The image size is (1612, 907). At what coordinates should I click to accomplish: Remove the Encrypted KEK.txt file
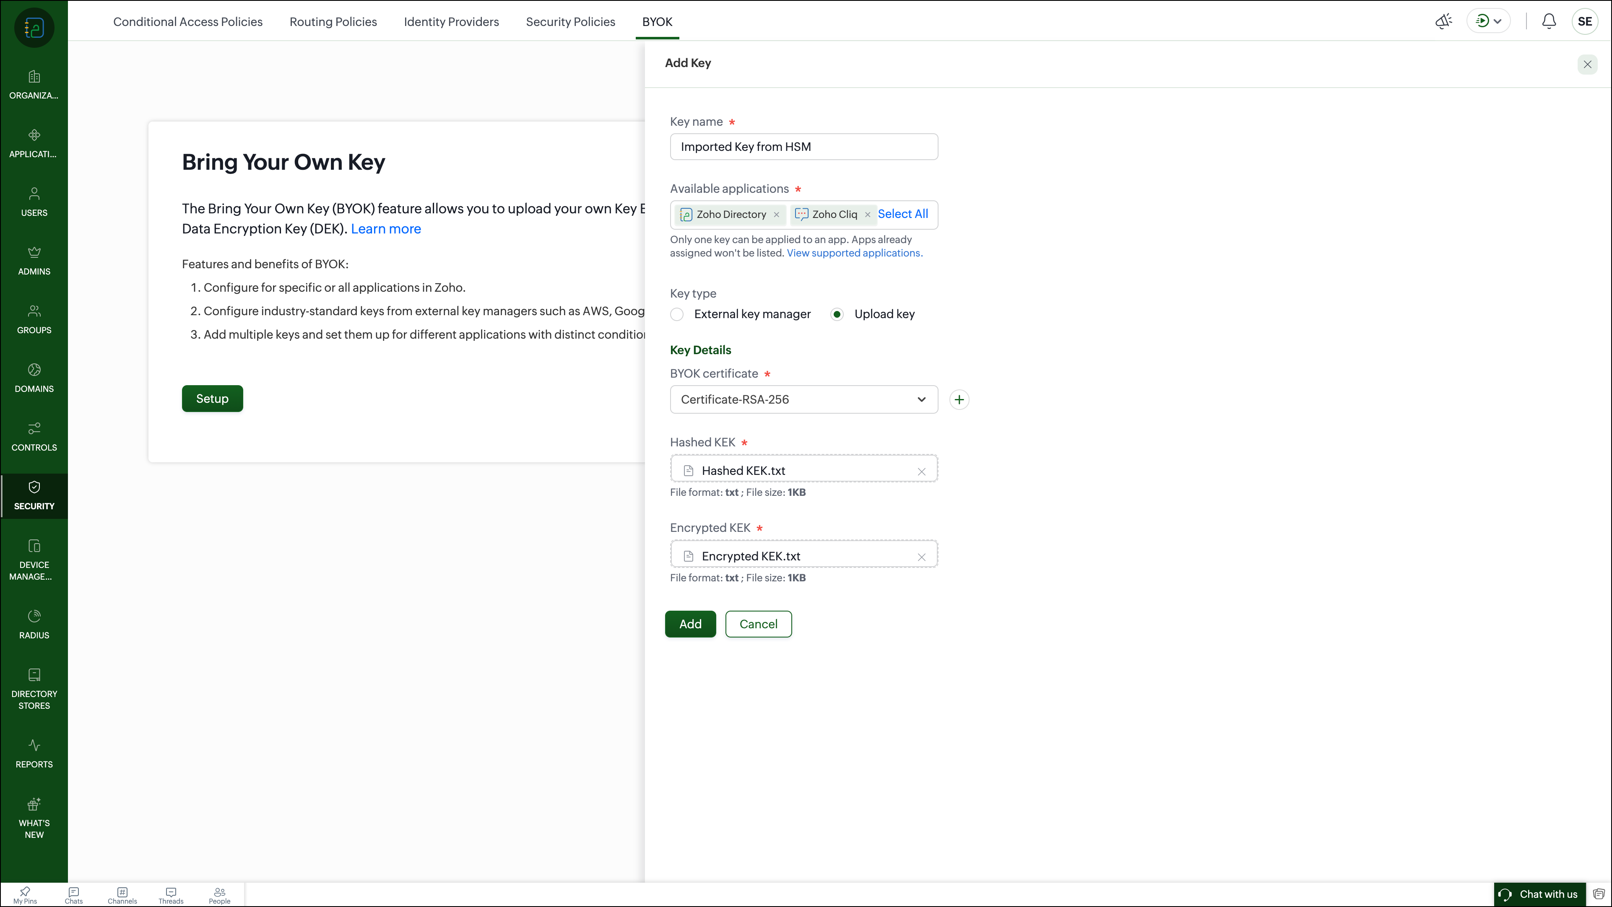coord(921,557)
